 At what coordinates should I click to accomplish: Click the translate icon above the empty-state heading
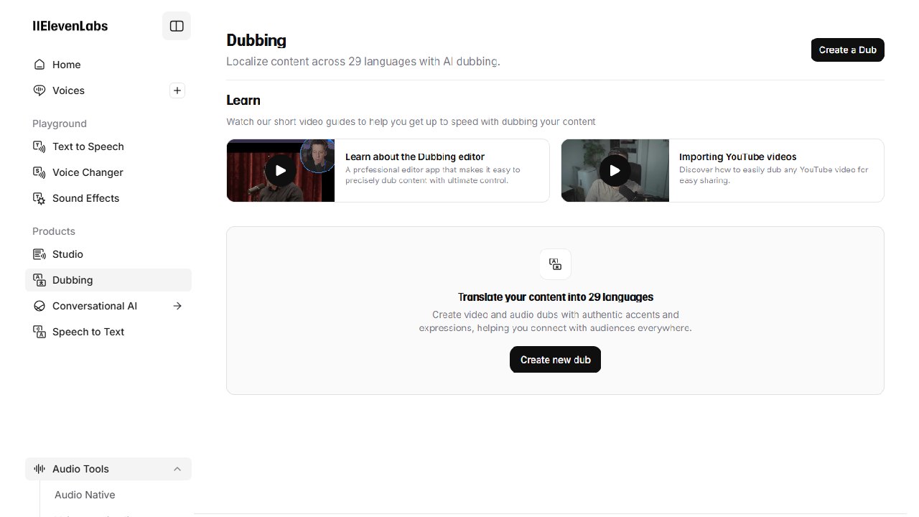(x=555, y=264)
